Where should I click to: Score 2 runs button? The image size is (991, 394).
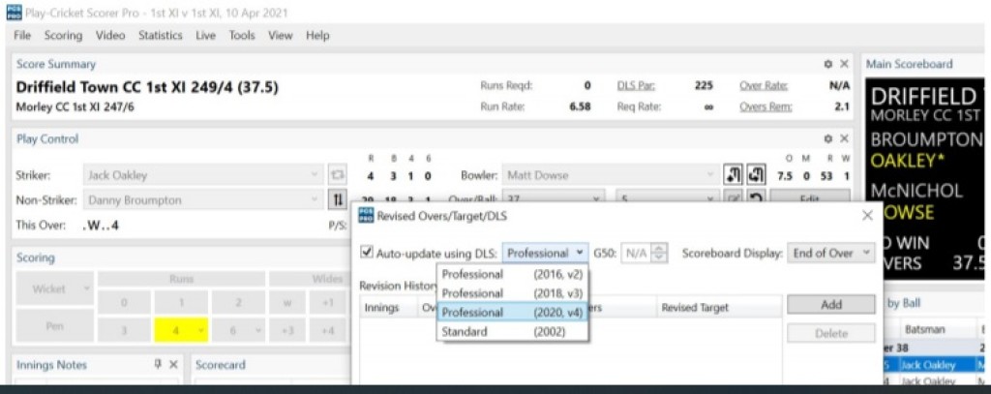pyautogui.click(x=238, y=302)
